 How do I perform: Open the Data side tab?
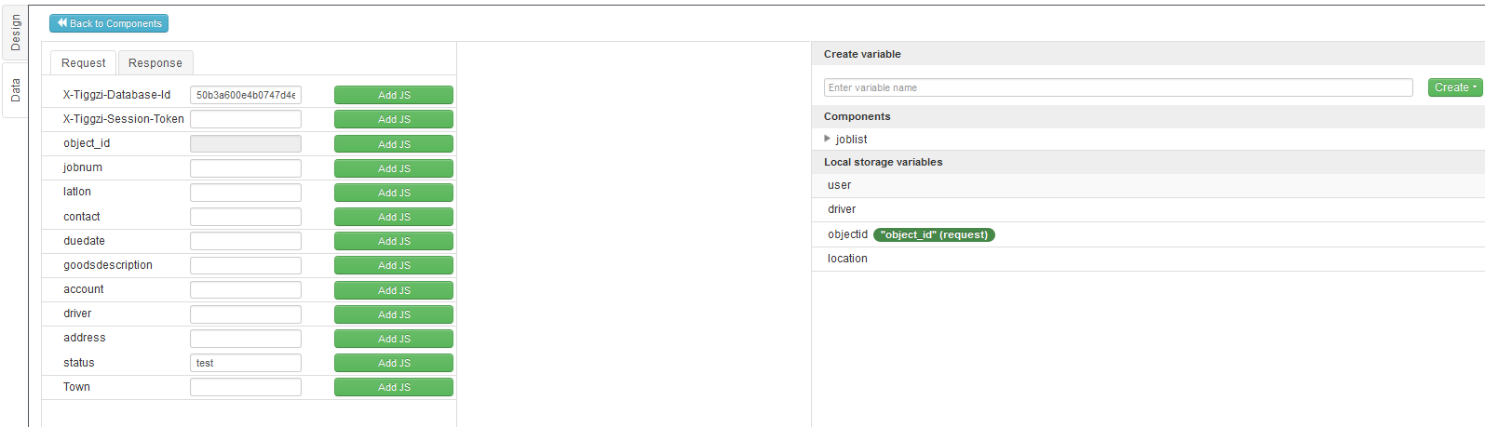(x=15, y=89)
